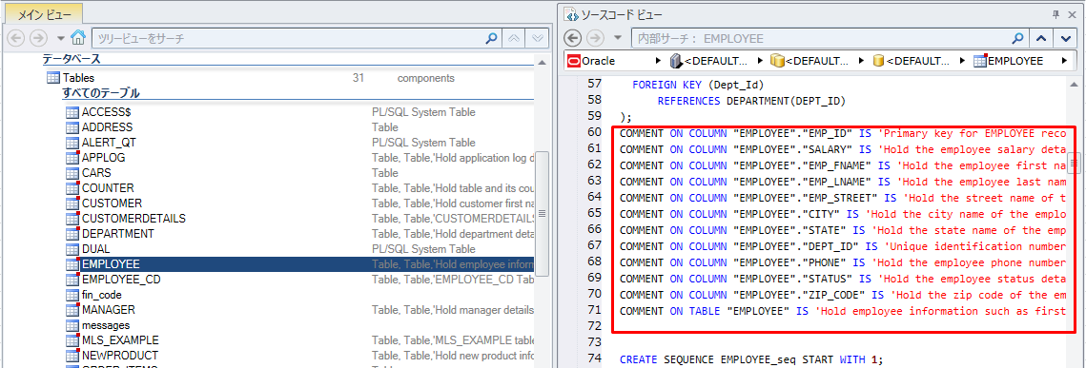This screenshot has height=368, width=1086.
Task: Click the magnifier in tree view search
Action: (491, 38)
